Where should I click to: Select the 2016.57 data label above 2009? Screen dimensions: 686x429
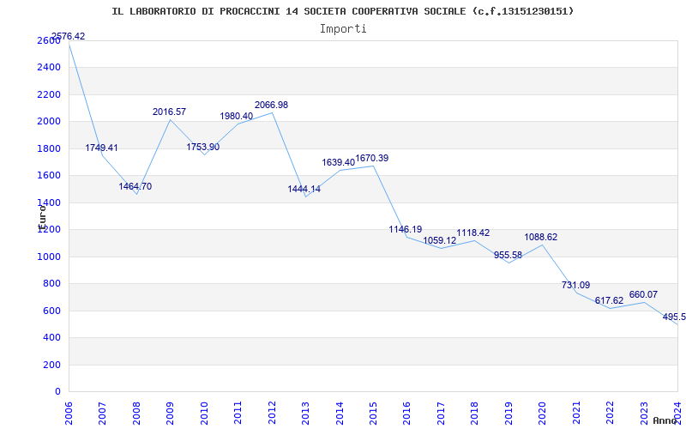(x=169, y=112)
